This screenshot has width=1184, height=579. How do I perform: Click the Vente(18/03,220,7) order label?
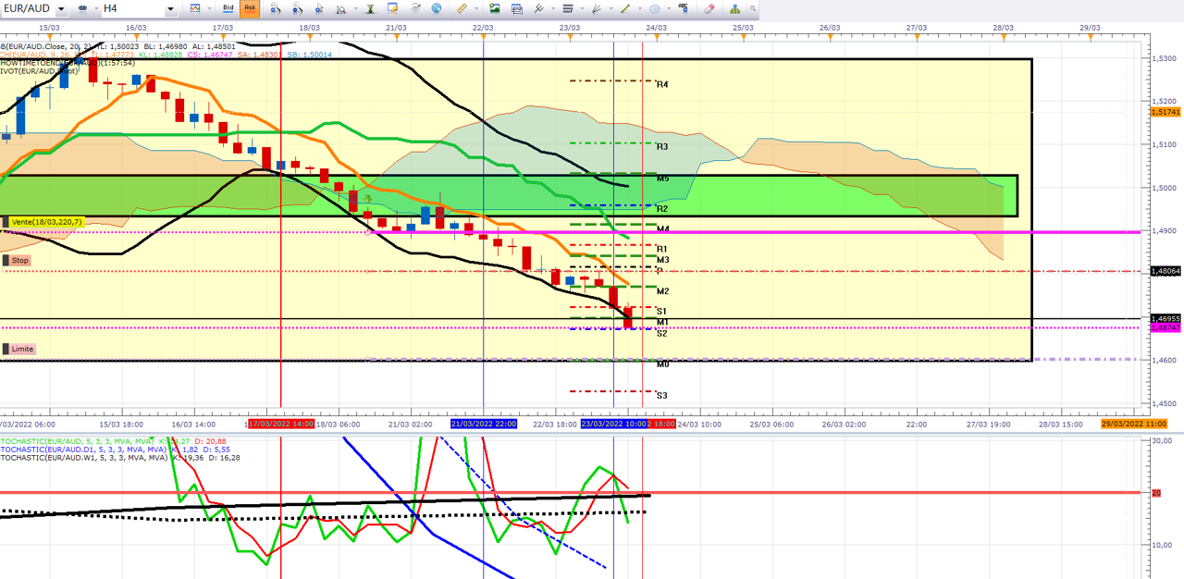pyautogui.click(x=46, y=222)
